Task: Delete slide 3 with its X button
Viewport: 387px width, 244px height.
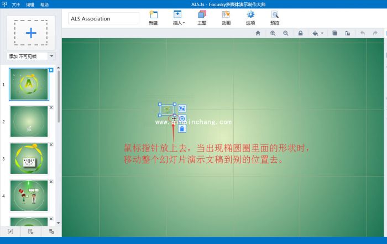Action: (51, 144)
